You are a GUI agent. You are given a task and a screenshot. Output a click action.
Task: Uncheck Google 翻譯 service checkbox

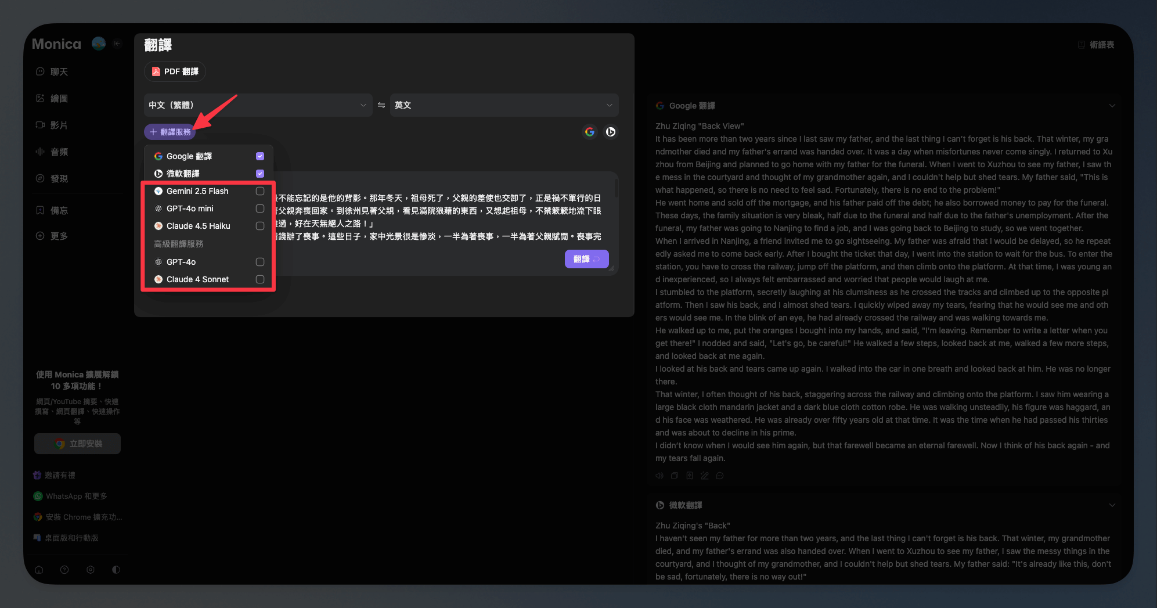click(260, 156)
